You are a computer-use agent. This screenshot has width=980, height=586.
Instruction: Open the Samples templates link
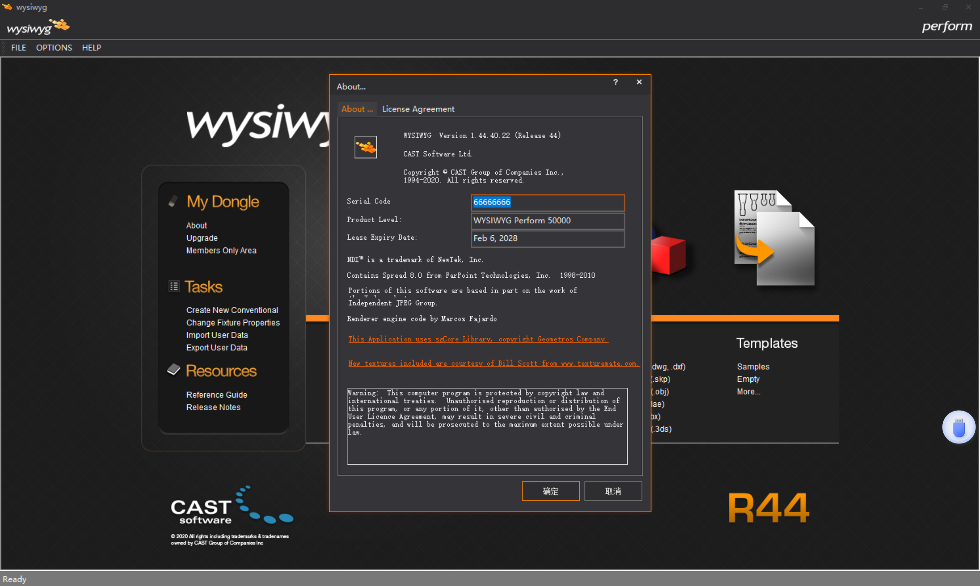(x=752, y=366)
